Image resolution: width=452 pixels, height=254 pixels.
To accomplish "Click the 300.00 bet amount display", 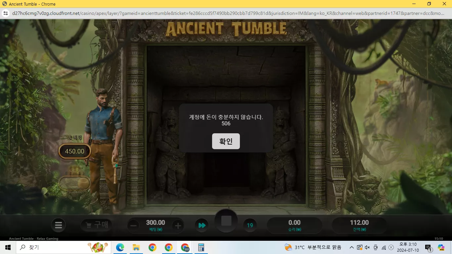I will (x=156, y=223).
